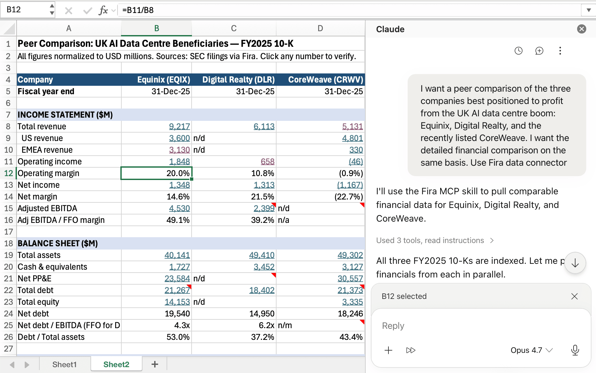Click the title cell 'Peer Comparison: UK AI Data Centre'
Screen dimensions: 596x373
(x=156, y=44)
